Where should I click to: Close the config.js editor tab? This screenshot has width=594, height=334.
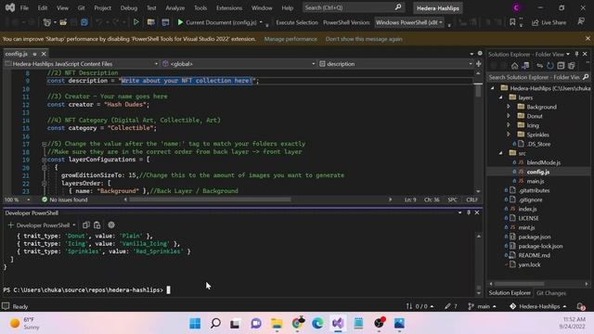[x=44, y=54]
